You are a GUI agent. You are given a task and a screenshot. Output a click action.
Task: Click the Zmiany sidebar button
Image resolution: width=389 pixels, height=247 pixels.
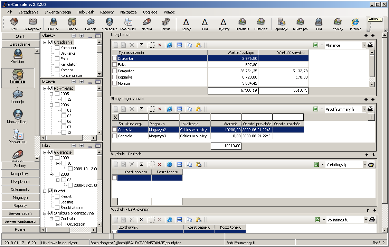pyautogui.click(x=20, y=166)
